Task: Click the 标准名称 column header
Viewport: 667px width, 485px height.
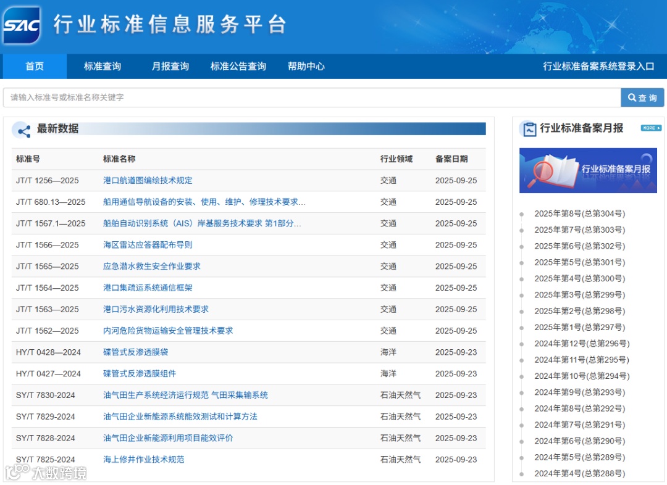Action: [119, 159]
